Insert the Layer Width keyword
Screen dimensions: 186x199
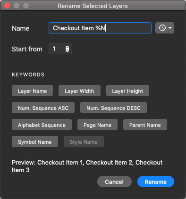click(79, 91)
